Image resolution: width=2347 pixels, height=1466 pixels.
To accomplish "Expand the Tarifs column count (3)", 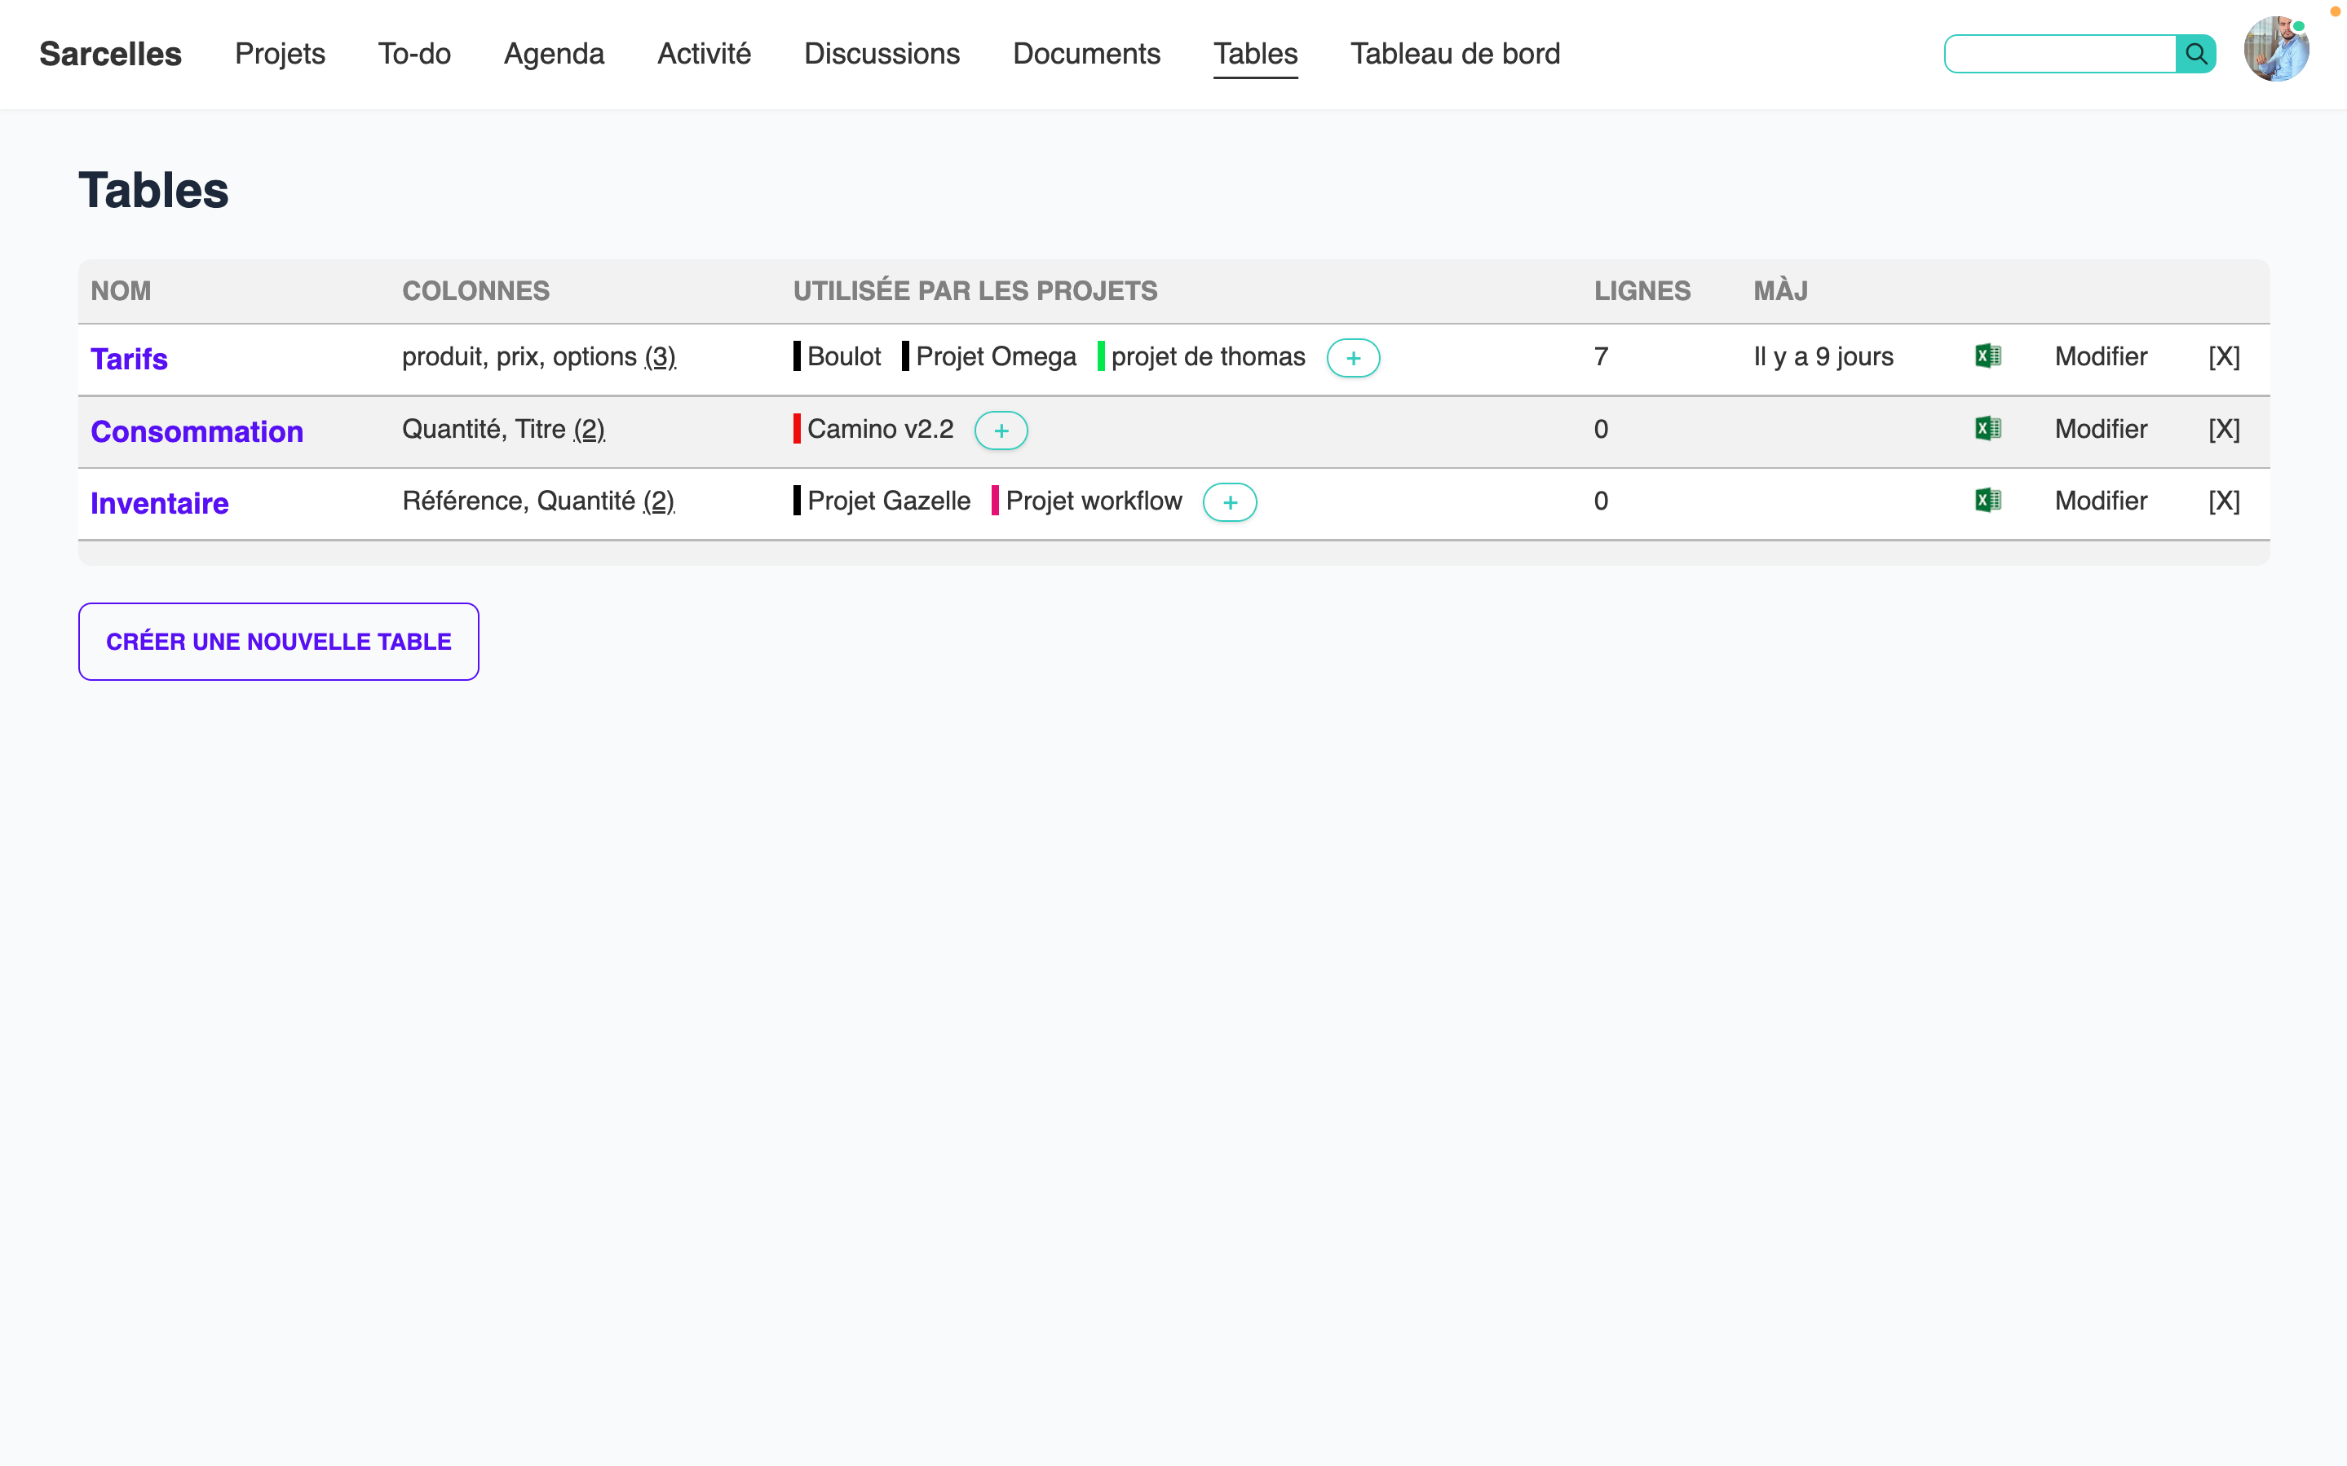I will [661, 357].
